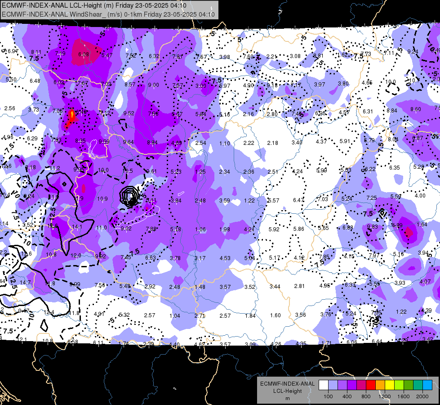
Task: Select the map value '2.18'
Action: (272, 143)
